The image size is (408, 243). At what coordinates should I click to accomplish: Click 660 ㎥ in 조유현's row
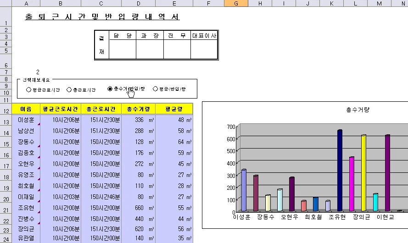pyautogui.click(x=138, y=208)
